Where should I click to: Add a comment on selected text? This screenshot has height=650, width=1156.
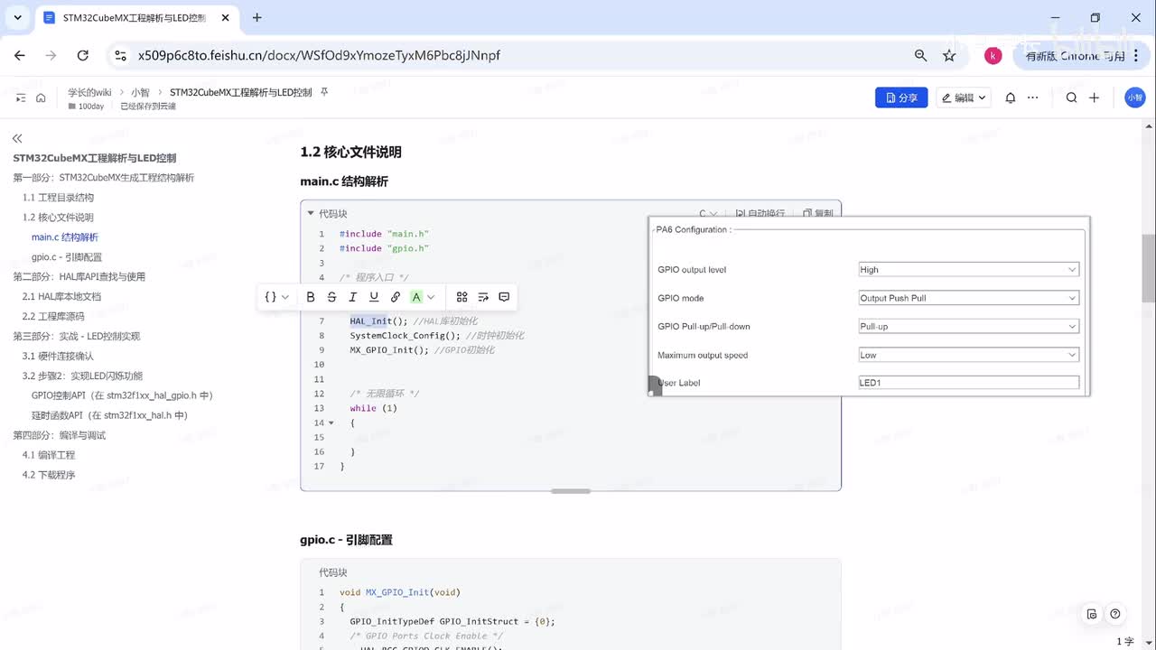point(504,297)
